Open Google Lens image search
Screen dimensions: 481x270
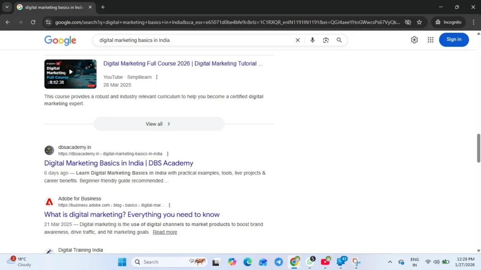coord(326,40)
